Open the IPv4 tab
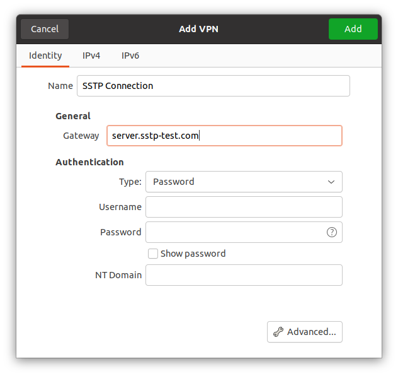 (91, 56)
